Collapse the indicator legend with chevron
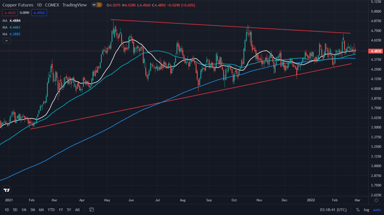 tap(6, 40)
